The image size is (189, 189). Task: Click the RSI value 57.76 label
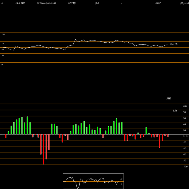(x=174, y=44)
